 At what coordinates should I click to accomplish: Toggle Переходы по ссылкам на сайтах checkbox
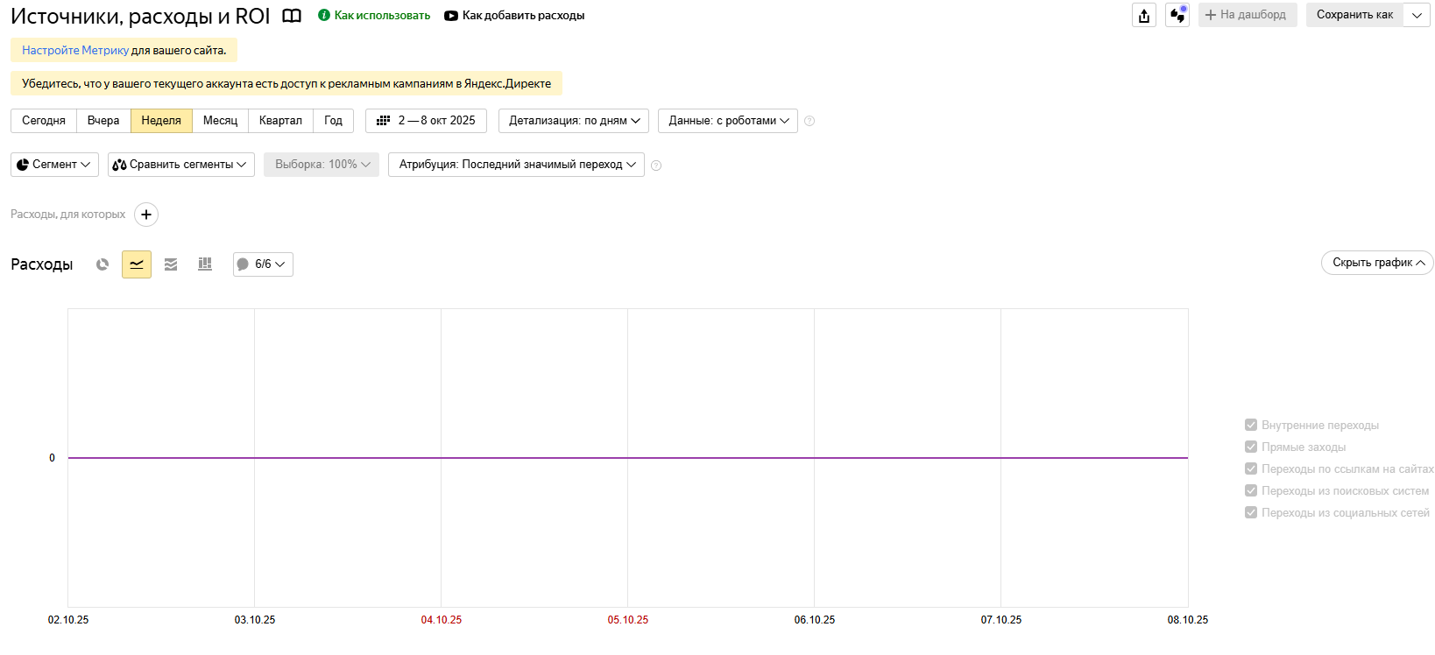[1251, 468]
